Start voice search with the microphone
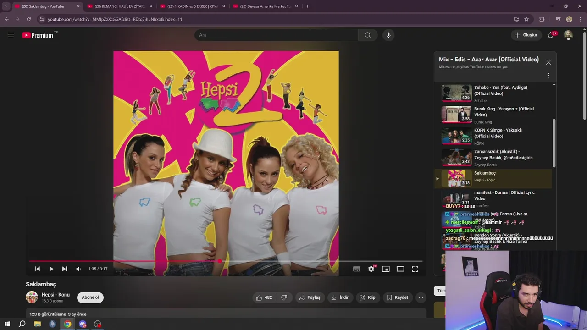 388,35
